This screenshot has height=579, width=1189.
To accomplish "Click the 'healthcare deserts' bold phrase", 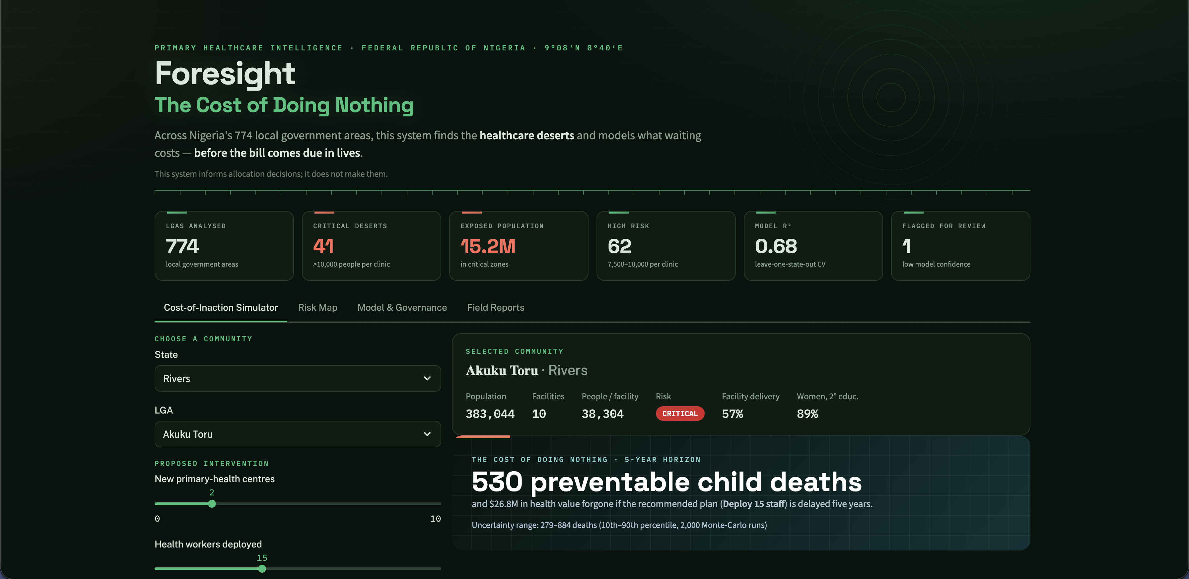I will coord(526,135).
